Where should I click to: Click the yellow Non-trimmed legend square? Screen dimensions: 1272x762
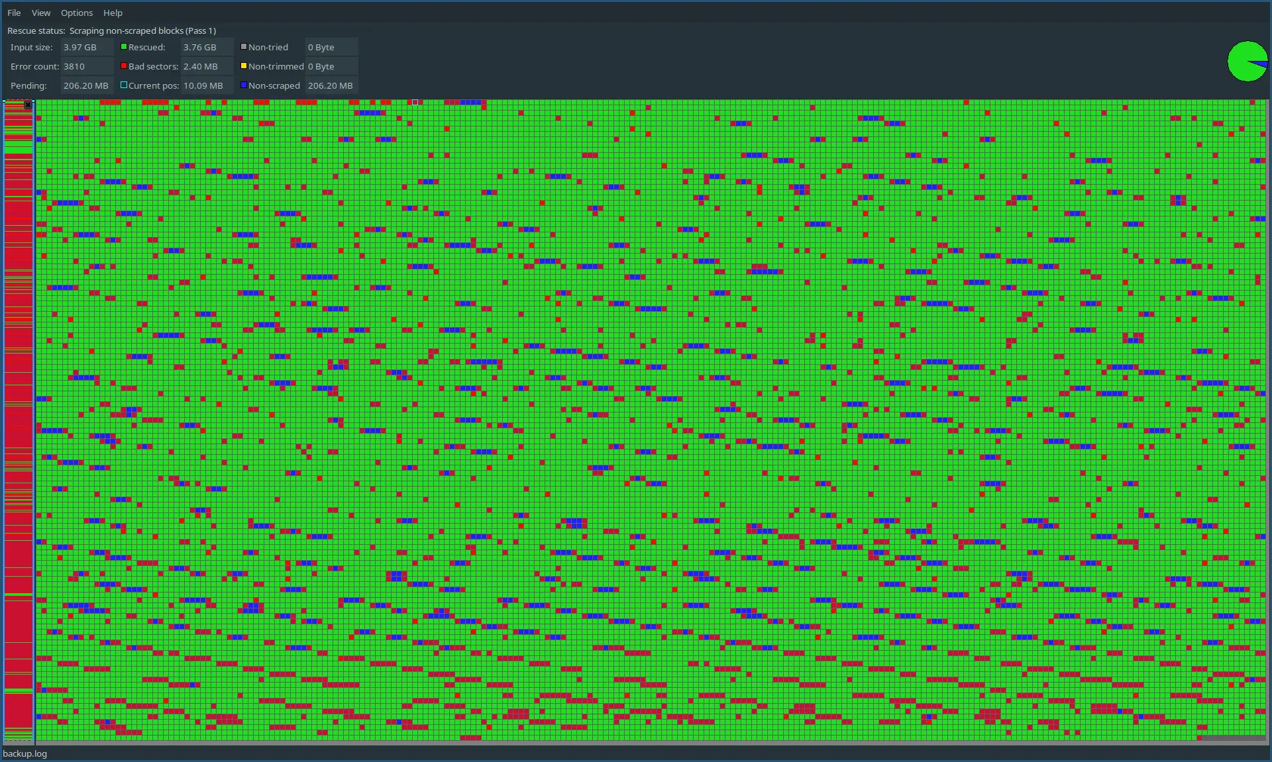click(244, 66)
